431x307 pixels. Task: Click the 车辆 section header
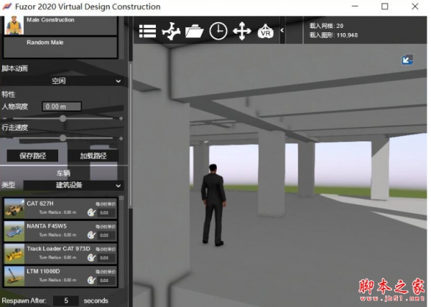[63, 173]
